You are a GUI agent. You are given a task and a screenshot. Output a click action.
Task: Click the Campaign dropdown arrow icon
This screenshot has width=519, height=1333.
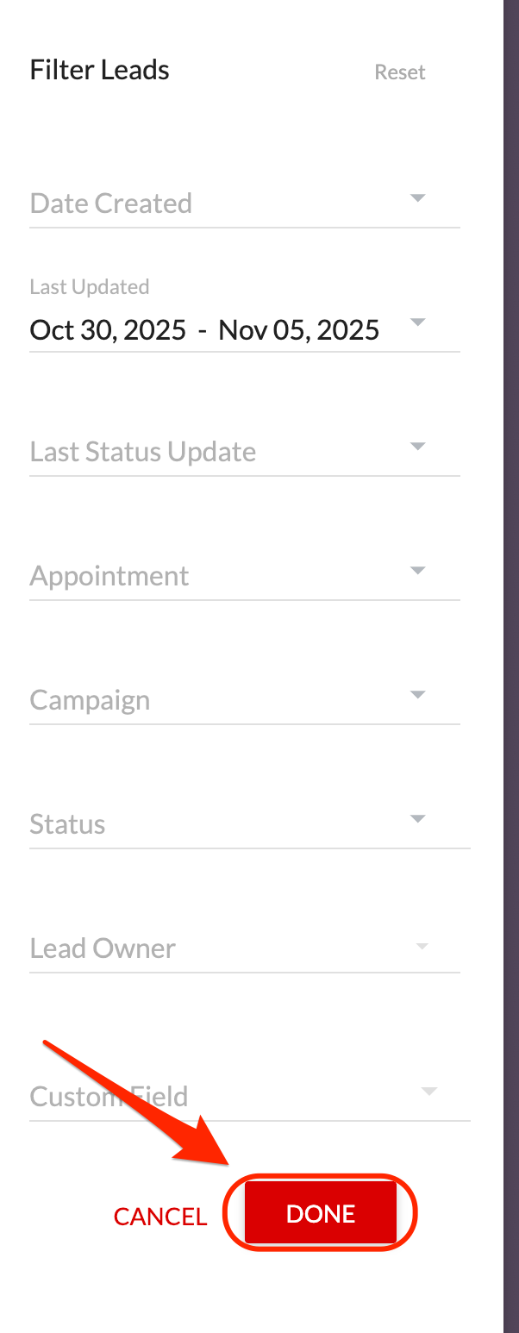[418, 695]
